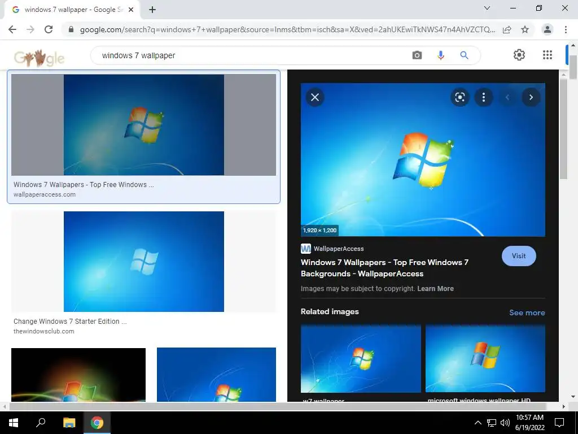Click the address bar URL
This screenshot has height=434, width=578.
tap(287, 29)
